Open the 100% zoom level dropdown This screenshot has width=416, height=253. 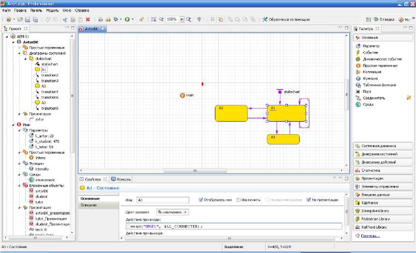181,19
